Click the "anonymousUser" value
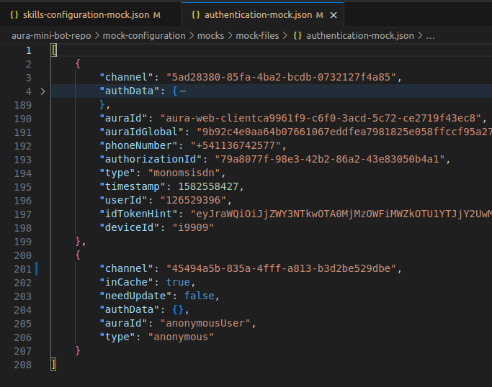Image resolution: width=492 pixels, height=387 pixels. [x=205, y=324]
